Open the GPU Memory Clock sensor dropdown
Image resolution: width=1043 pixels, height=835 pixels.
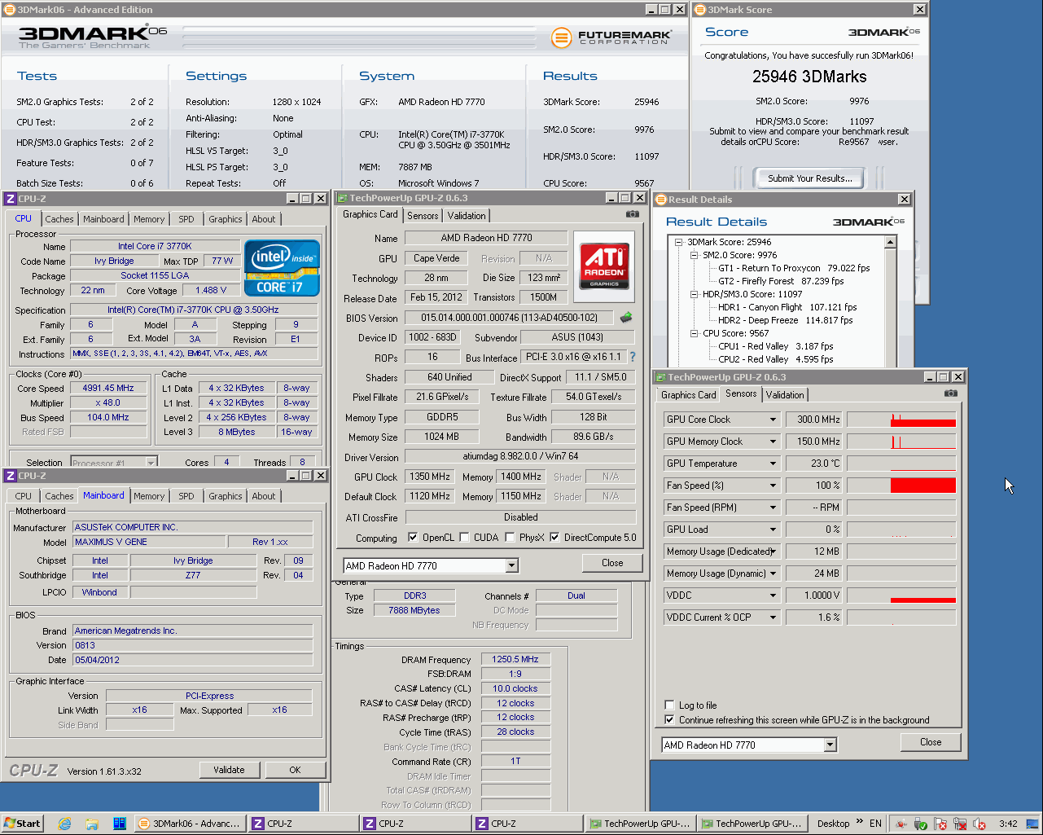(773, 442)
